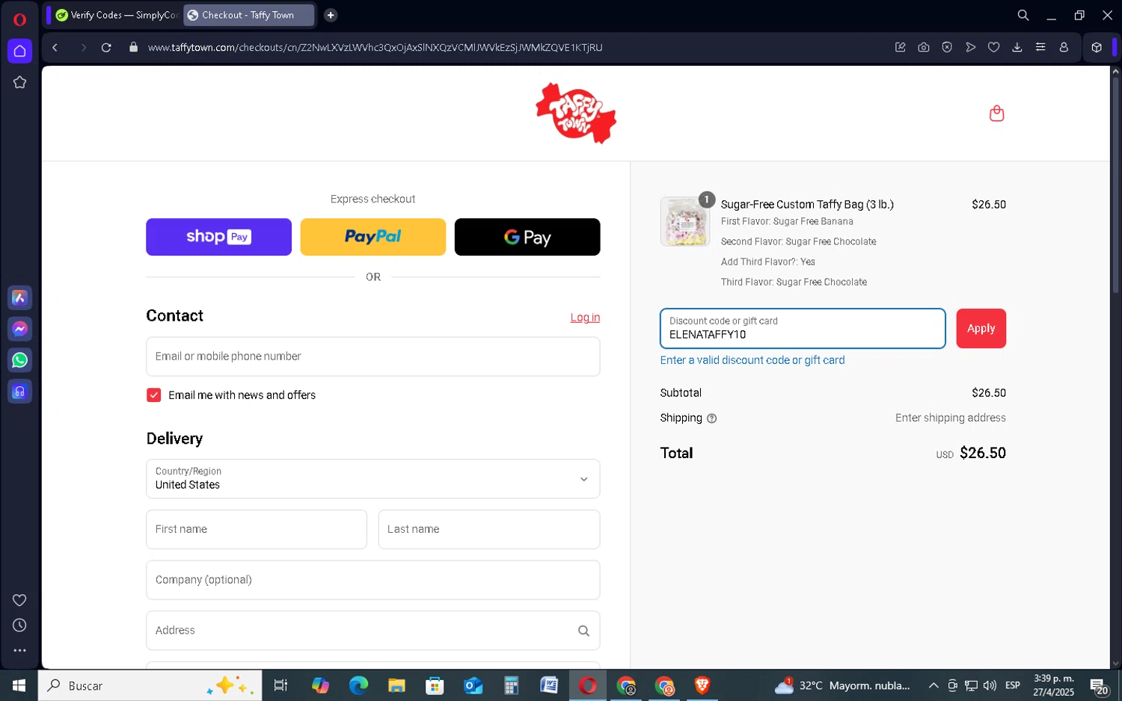The height and width of the screenshot is (701, 1122).
Task: Open sidebar three-dot settings menu
Action: pyautogui.click(x=19, y=651)
